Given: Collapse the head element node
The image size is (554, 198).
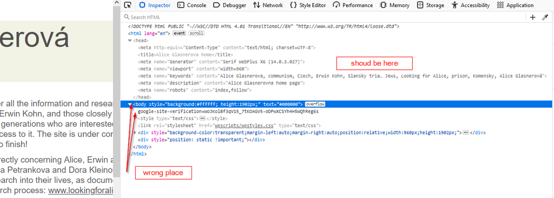Looking at the screenshot, I should click(x=130, y=41).
